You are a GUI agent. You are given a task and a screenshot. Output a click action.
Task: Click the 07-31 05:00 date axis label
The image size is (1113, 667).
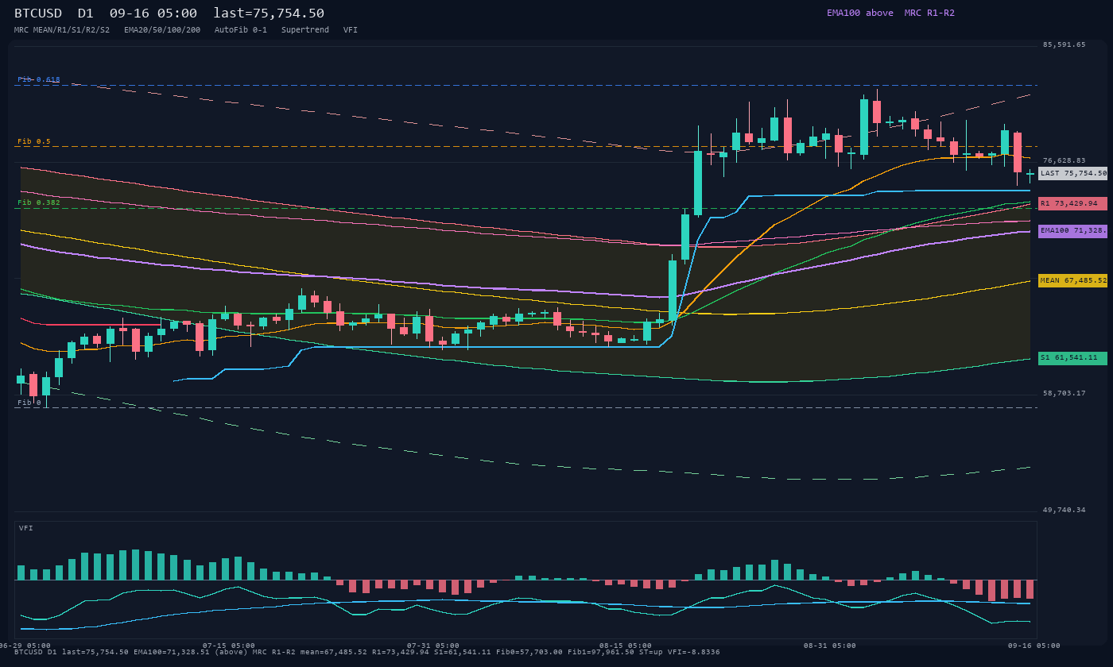tap(433, 646)
